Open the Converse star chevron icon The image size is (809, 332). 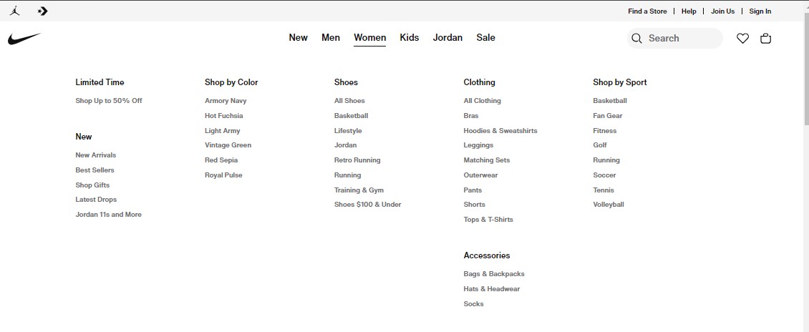[43, 11]
